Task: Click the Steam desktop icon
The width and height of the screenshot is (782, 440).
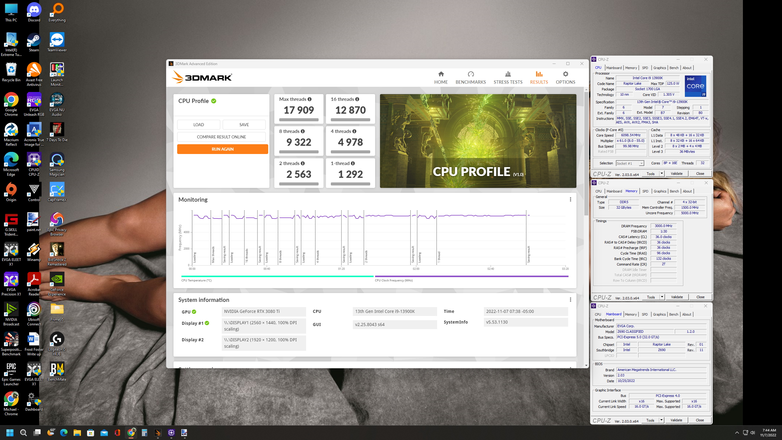Action: pyautogui.click(x=34, y=42)
